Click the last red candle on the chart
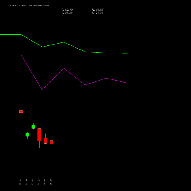The image size is (191, 191). (x=52, y=142)
